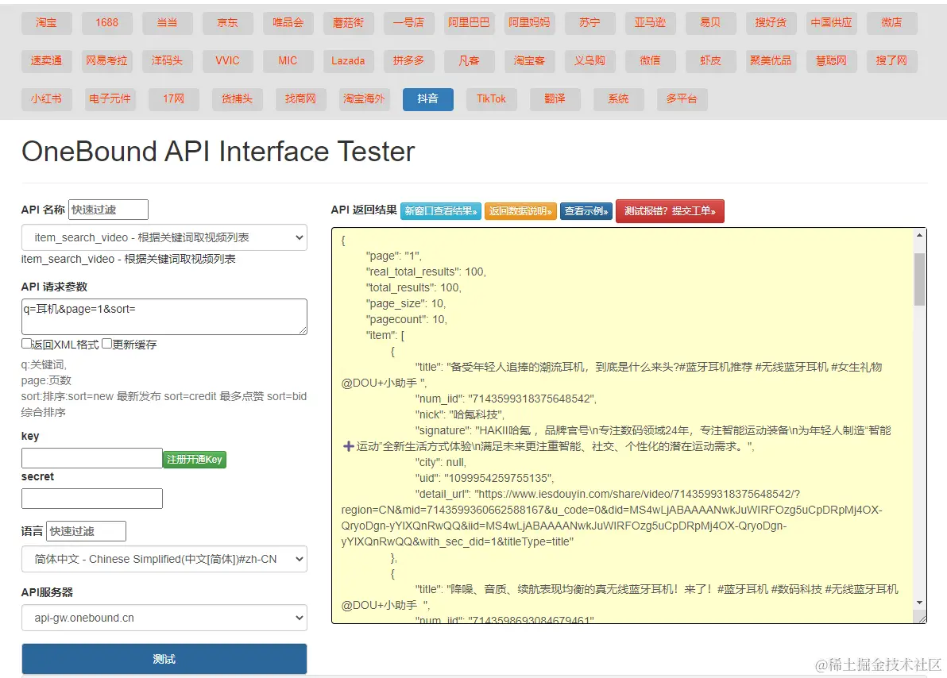Viewport: 947px width, 678px height.
Task: Open the 翻译 tab
Action: [555, 99]
